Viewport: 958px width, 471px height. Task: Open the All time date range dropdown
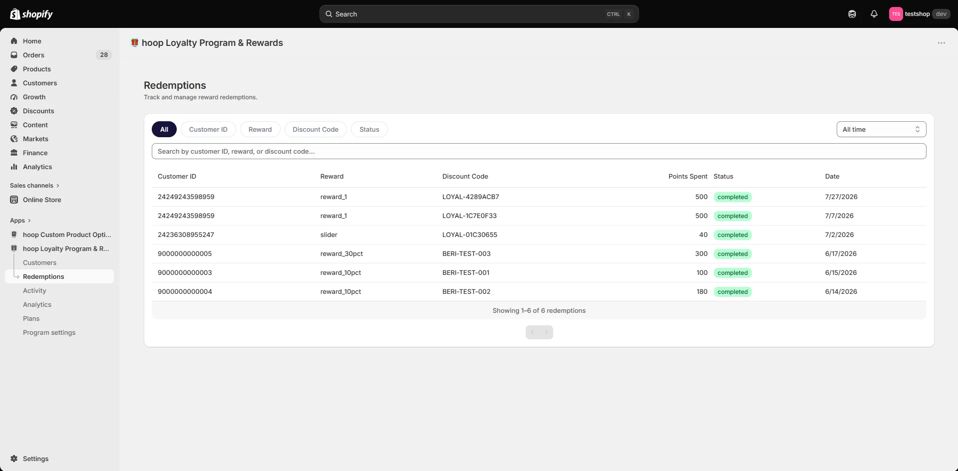(881, 129)
